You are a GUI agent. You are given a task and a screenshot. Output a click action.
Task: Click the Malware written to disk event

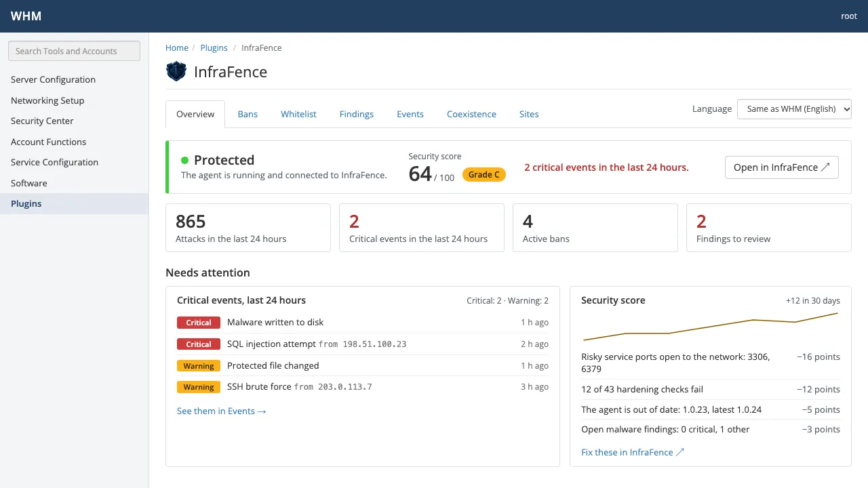[x=363, y=323]
